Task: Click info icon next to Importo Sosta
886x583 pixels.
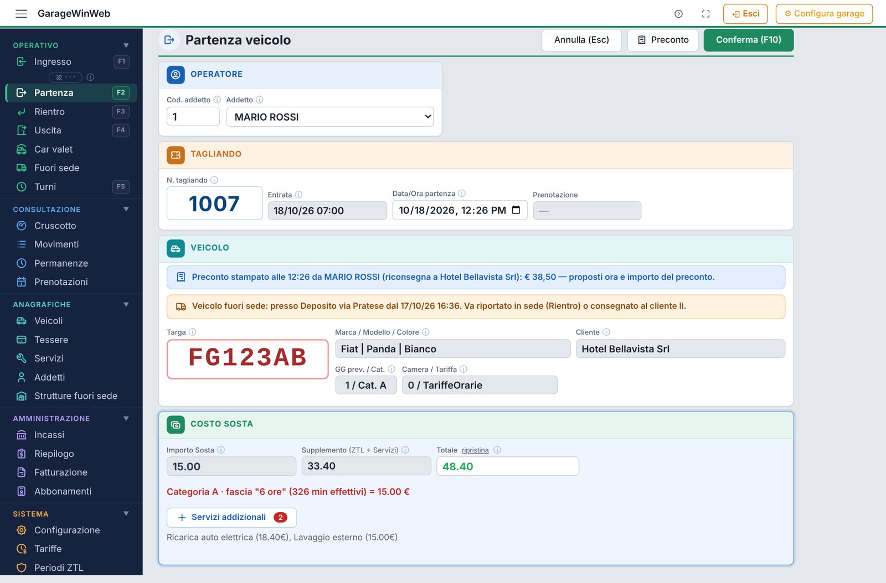Action: click(221, 450)
